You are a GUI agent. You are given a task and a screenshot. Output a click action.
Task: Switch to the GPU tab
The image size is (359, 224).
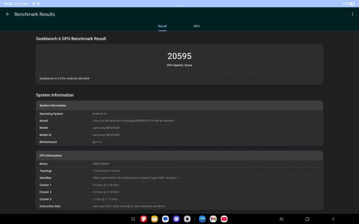[196, 26]
